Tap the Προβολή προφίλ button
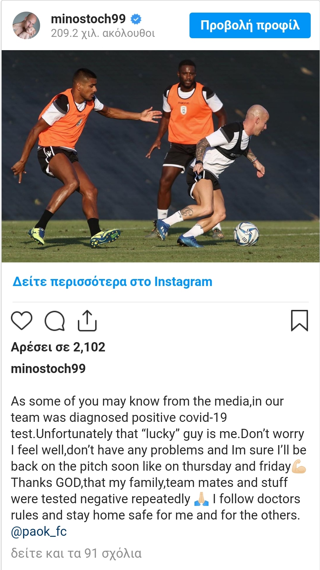This screenshot has height=570, width=320. (x=250, y=25)
